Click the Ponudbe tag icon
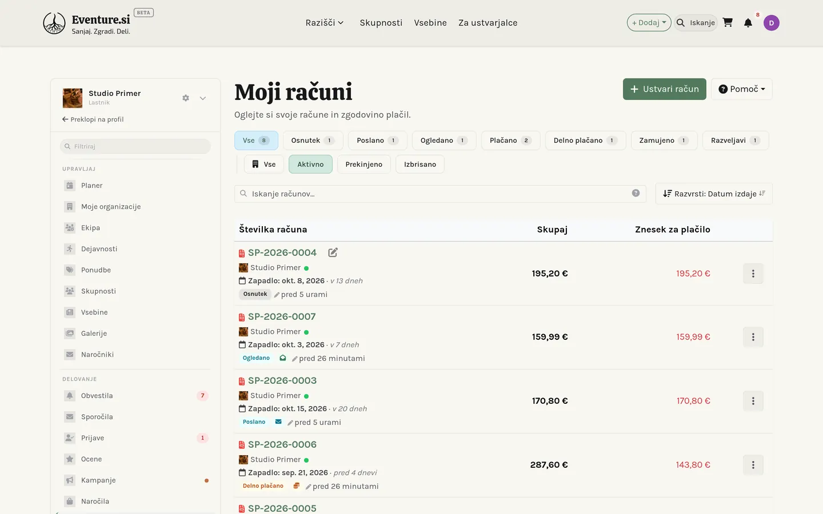The width and height of the screenshot is (823, 514). point(70,270)
